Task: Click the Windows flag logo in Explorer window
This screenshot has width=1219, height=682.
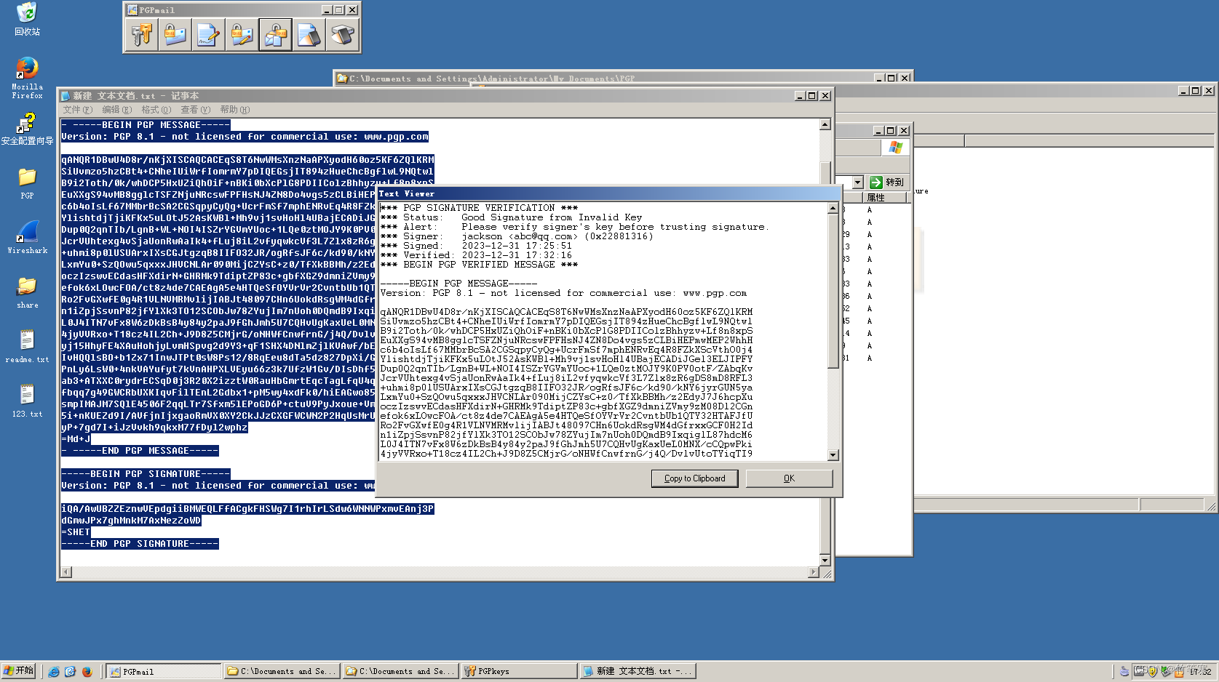Action: 895,148
